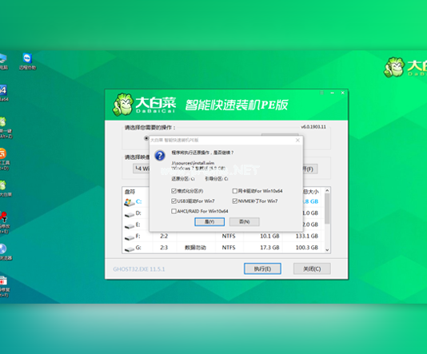
Task: Click the Execute (E) button
Action: 262,268
